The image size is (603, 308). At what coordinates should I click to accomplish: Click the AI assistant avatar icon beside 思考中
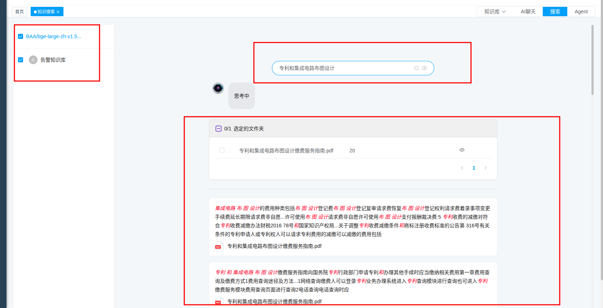click(218, 88)
